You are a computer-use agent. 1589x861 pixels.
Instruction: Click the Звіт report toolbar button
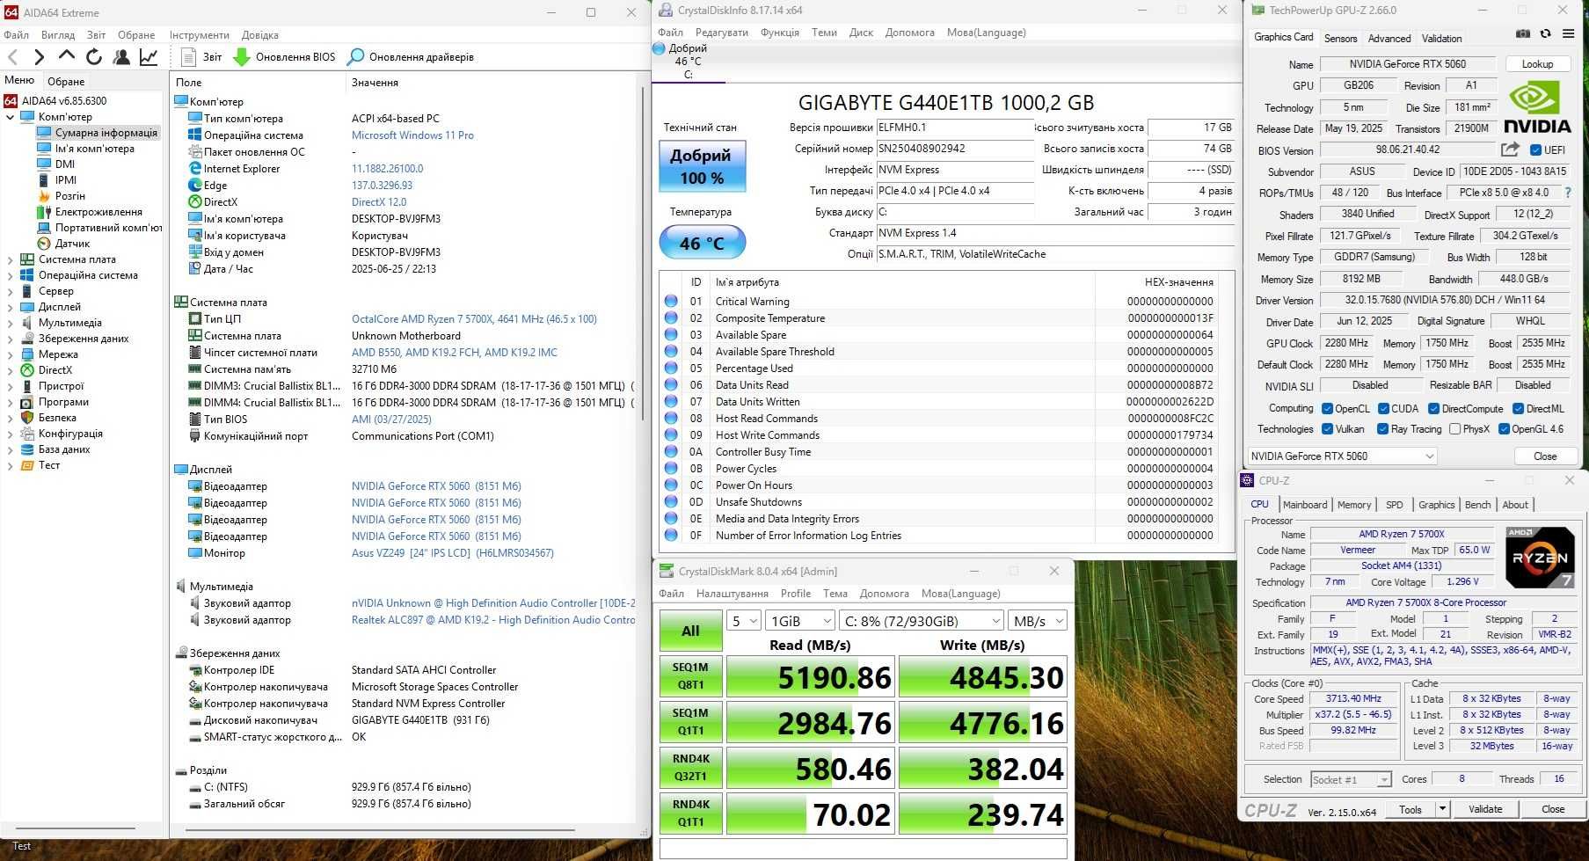pos(201,57)
